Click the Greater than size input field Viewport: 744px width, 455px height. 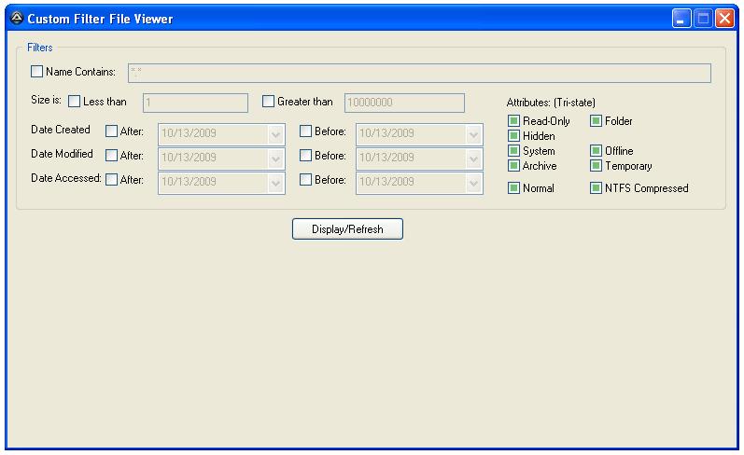[404, 103]
